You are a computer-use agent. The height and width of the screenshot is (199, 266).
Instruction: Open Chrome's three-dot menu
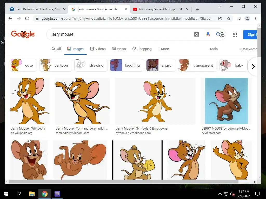[x=256, y=18]
